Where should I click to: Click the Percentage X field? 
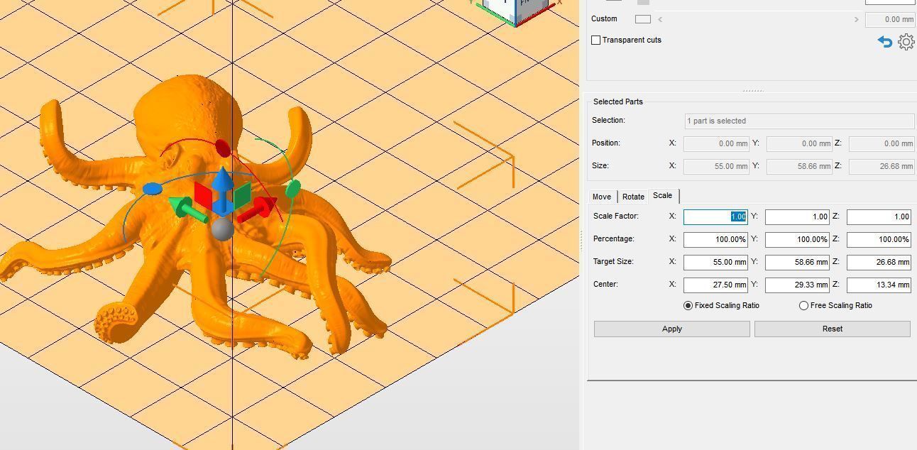click(x=715, y=239)
